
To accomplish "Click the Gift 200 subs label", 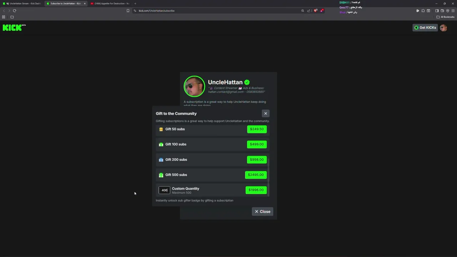I will [176, 160].
